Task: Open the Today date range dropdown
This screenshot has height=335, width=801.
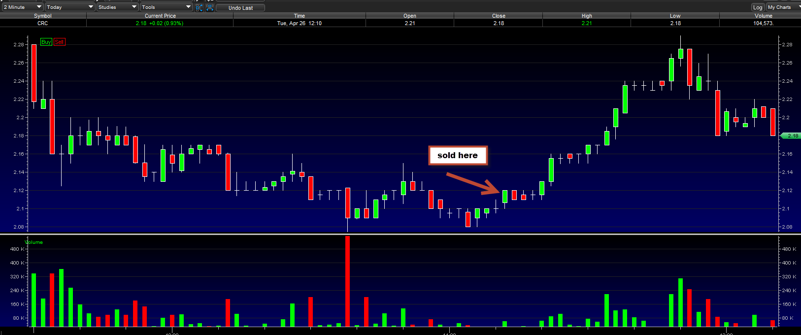Action: click(x=69, y=7)
